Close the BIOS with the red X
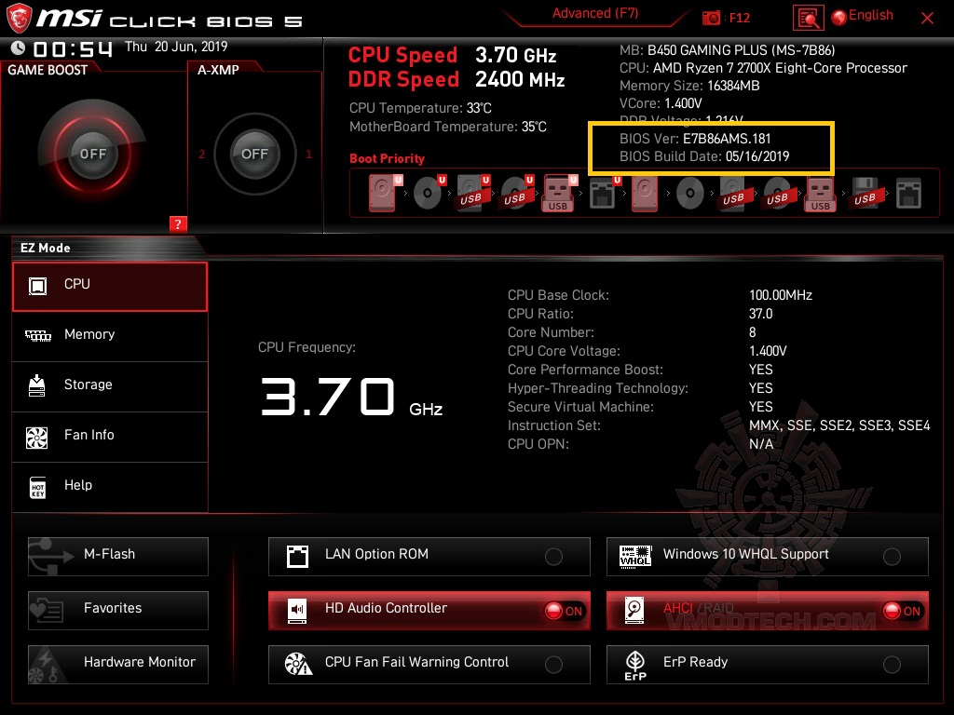 coord(927,19)
